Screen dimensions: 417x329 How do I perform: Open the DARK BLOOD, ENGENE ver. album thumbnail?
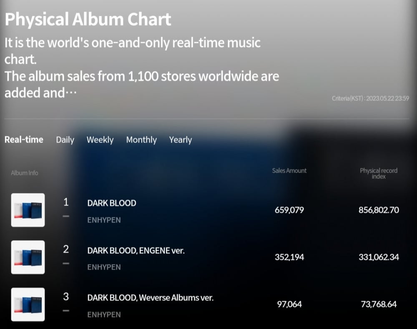(x=28, y=257)
